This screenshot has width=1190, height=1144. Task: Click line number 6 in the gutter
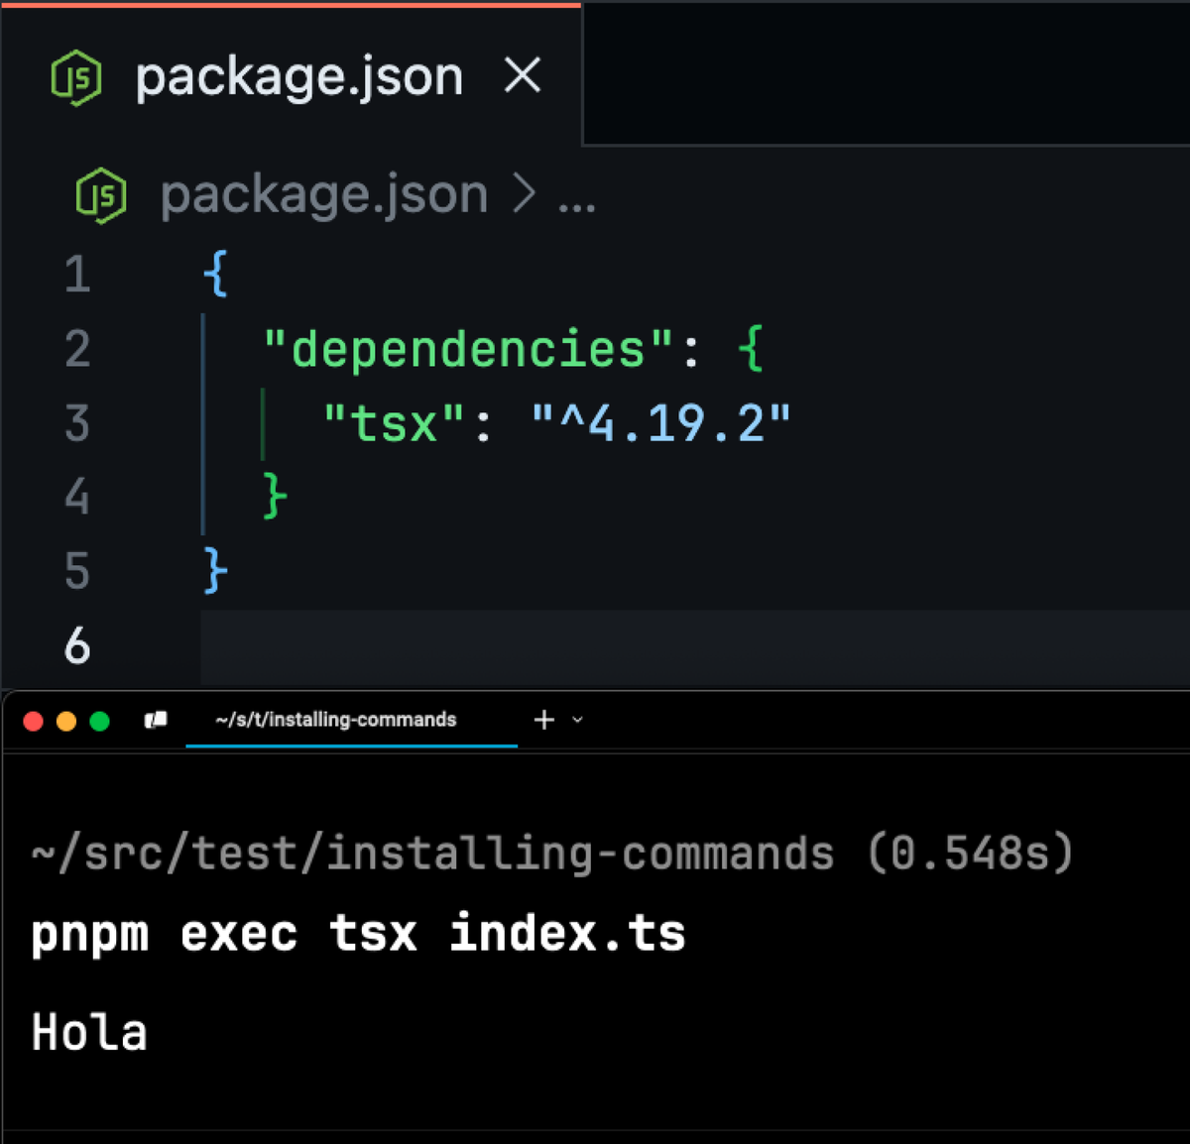(77, 646)
